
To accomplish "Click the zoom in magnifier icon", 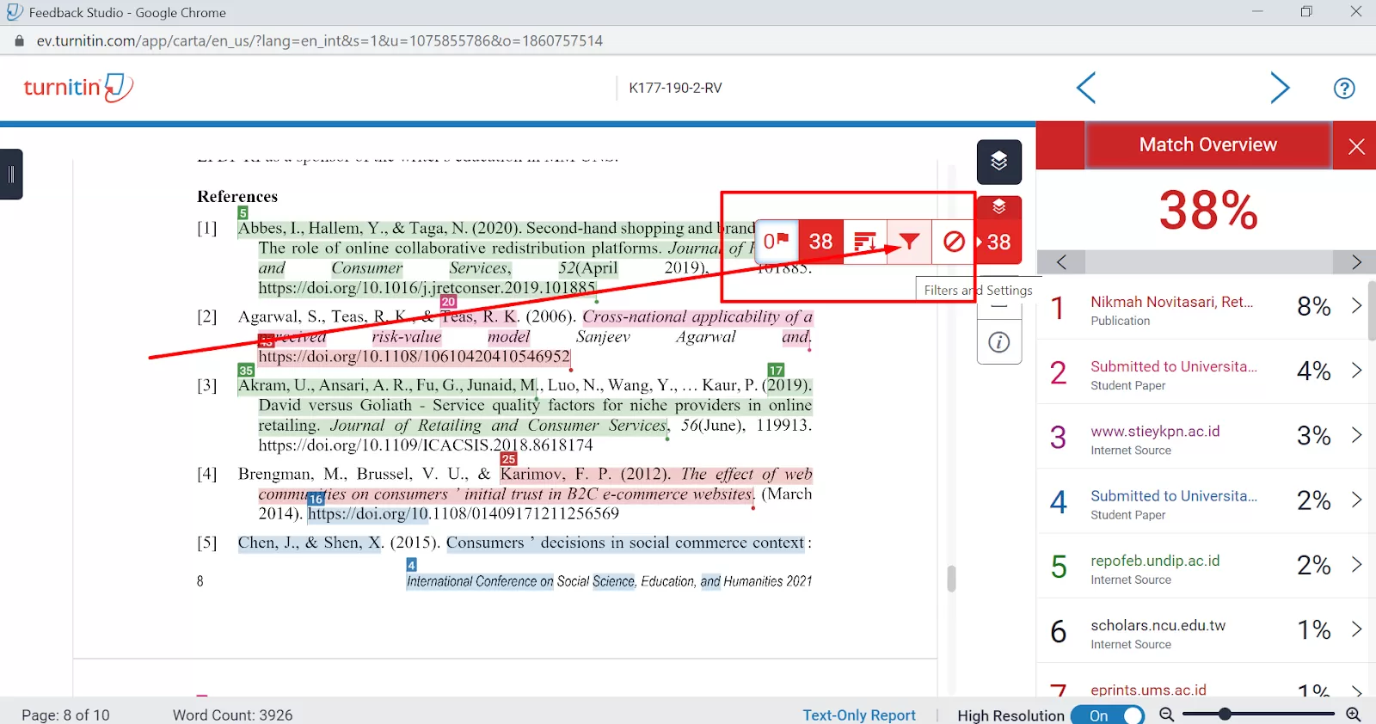I will 1353,715.
